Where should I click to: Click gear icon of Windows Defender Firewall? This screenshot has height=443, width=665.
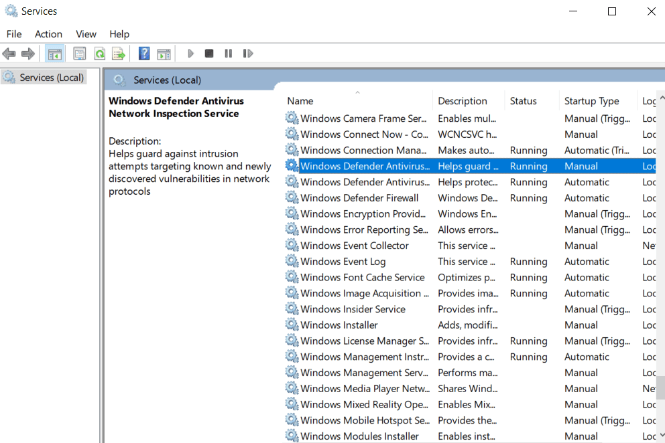(x=292, y=197)
